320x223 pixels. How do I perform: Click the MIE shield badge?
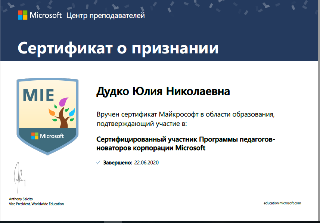point(47,117)
